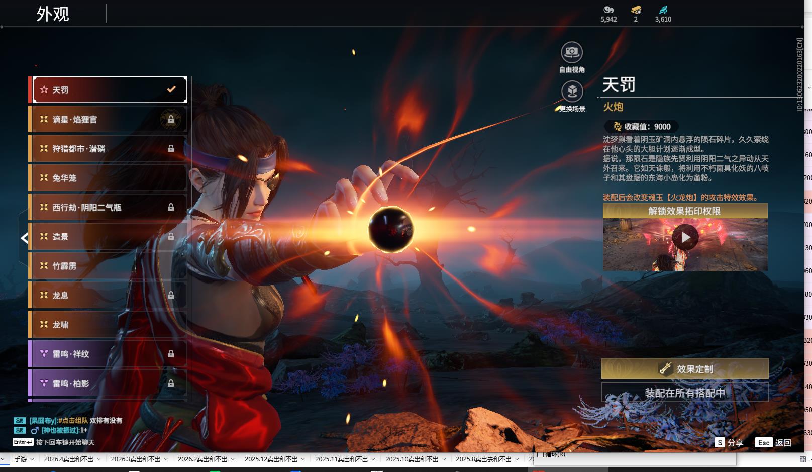The width and height of the screenshot is (812, 472).
Task: Play the 解锁效果拓印权限 preview video
Action: (685, 238)
